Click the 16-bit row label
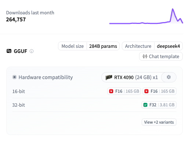 pyautogui.click(x=19, y=91)
